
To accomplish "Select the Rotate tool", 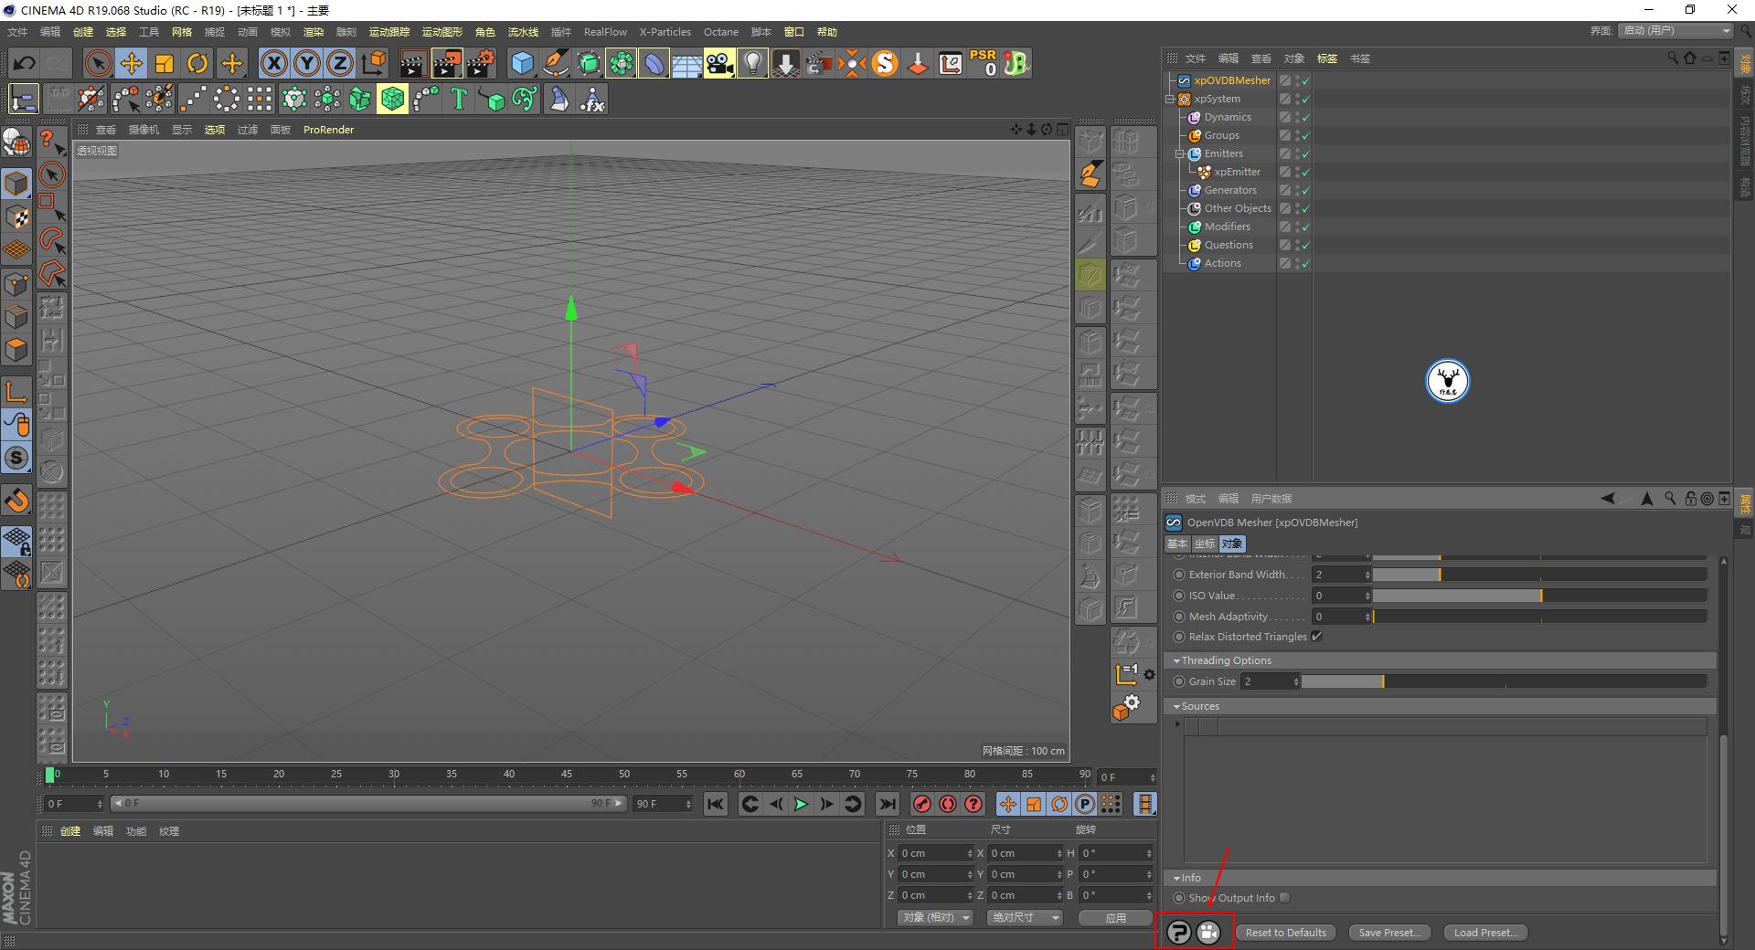I will click(x=197, y=63).
